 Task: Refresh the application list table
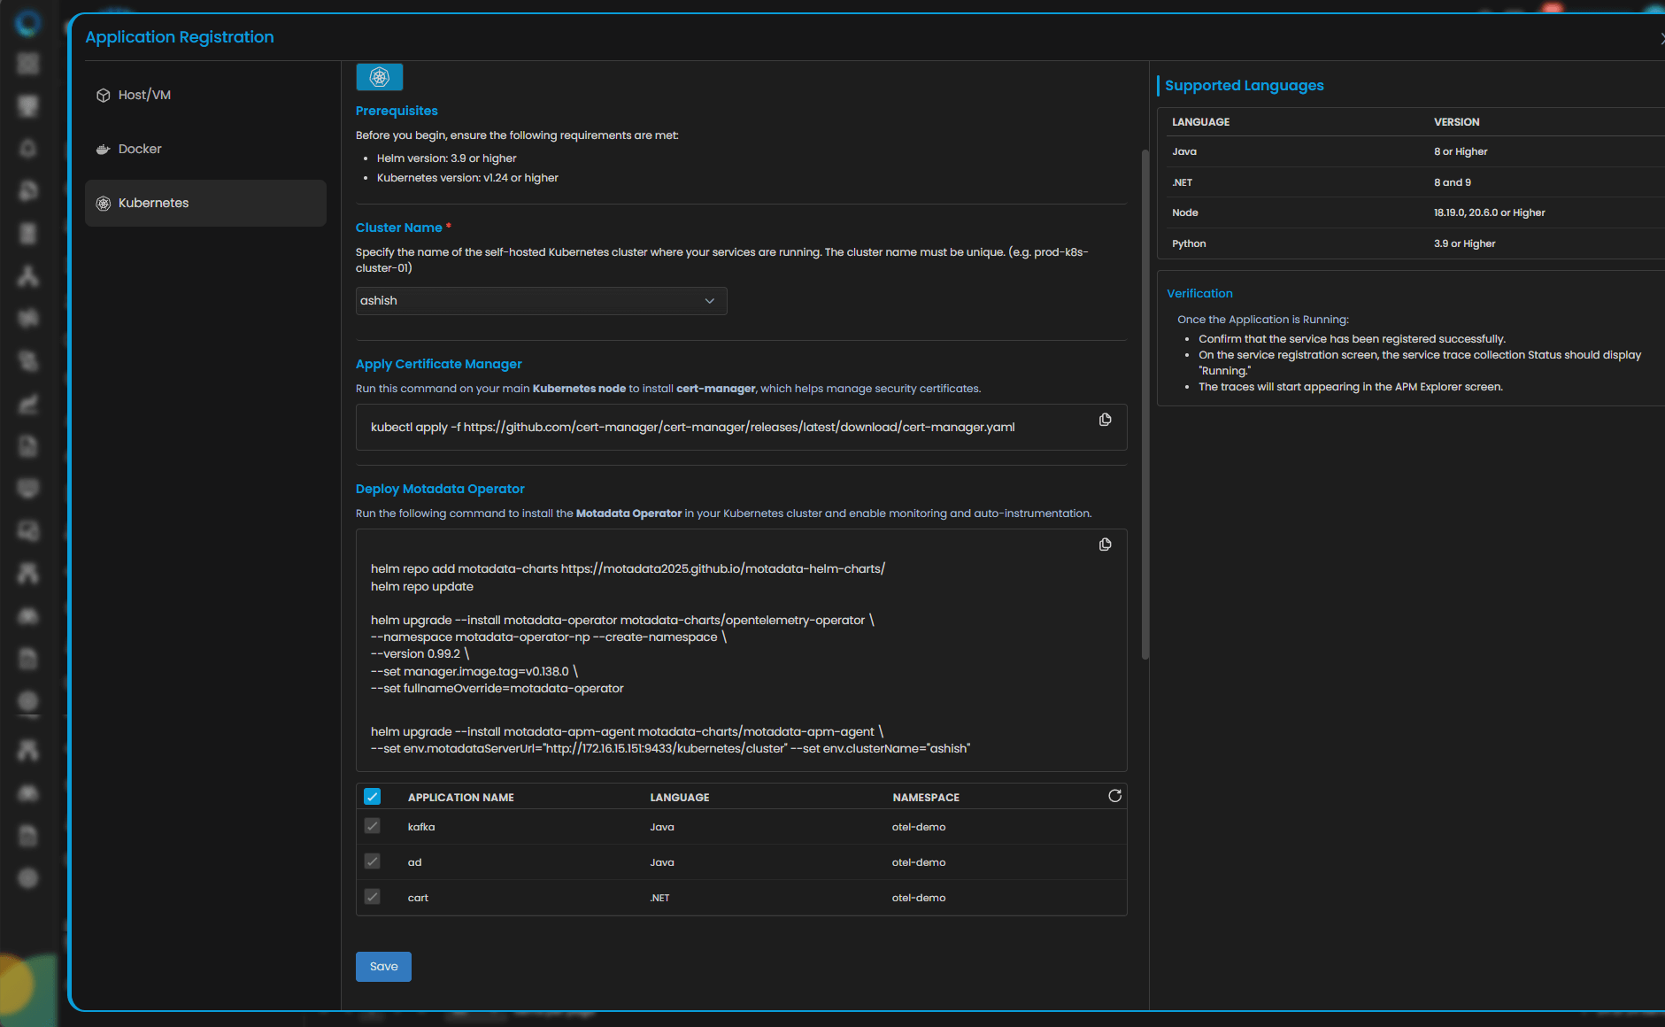pyautogui.click(x=1114, y=796)
